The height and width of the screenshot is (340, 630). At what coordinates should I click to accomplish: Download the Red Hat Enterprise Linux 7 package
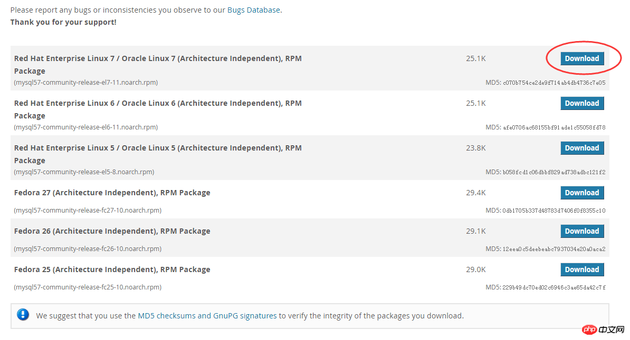click(x=582, y=58)
